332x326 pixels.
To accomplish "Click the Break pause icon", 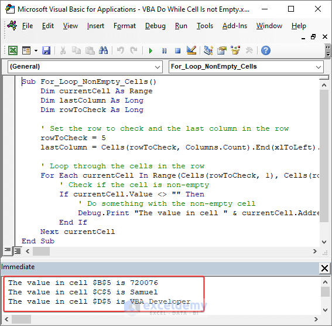I will click(164, 51).
